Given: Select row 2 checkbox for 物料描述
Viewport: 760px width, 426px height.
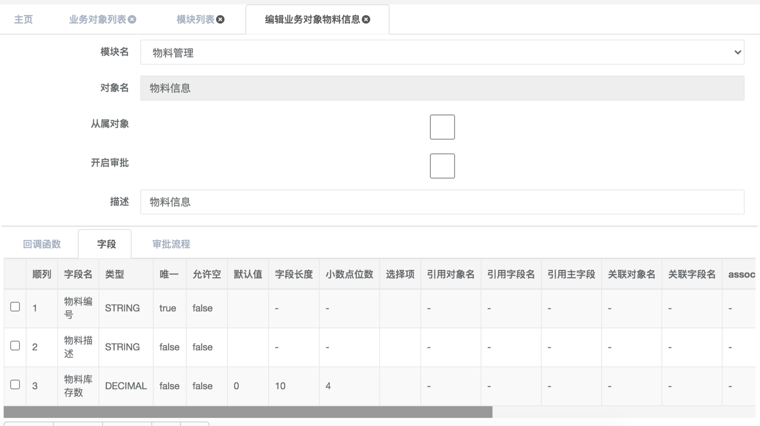Looking at the screenshot, I should [x=15, y=346].
